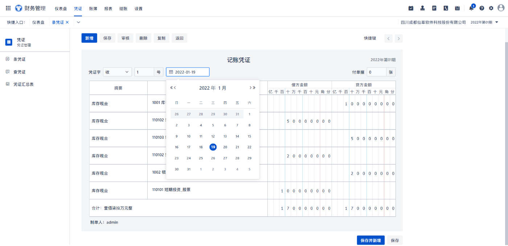This screenshot has height=246, width=508.
Task: Go to the previous month in the calendar
Action: point(175,88)
